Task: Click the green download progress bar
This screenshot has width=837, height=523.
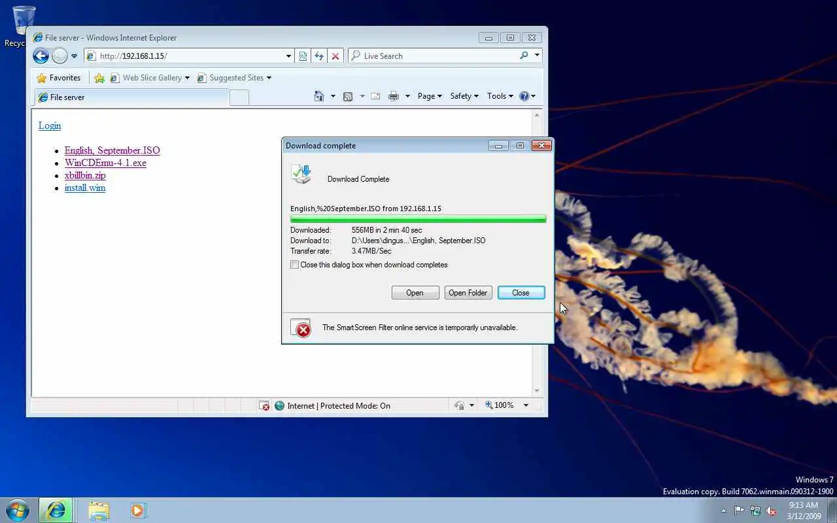Action: tap(418, 219)
